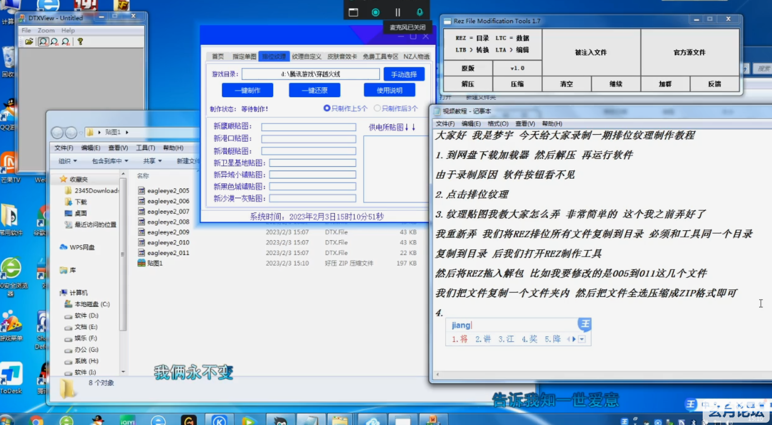Image resolution: width=772 pixels, height=425 pixels.
Task: Click the 被注入文件 drop area
Action: pyautogui.click(x=591, y=52)
